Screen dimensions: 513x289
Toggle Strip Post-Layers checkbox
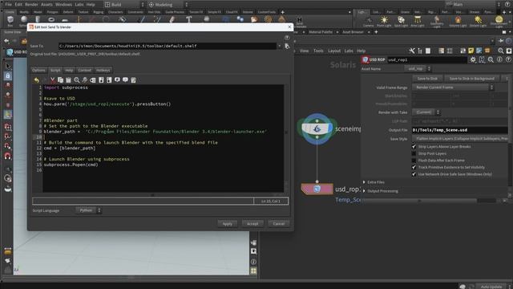[x=414, y=153]
